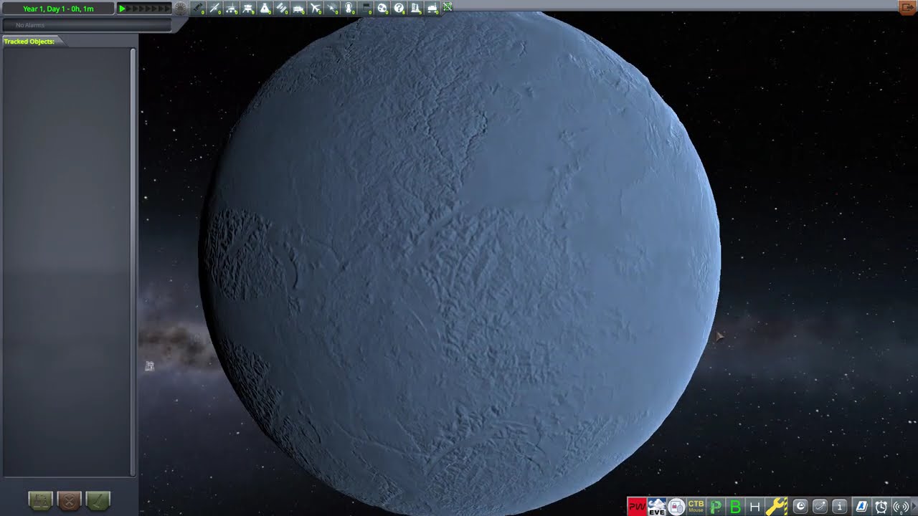Viewport: 918px width, 516px height.
Task: Toggle the deployed ground part filter
Action: (x=432, y=9)
